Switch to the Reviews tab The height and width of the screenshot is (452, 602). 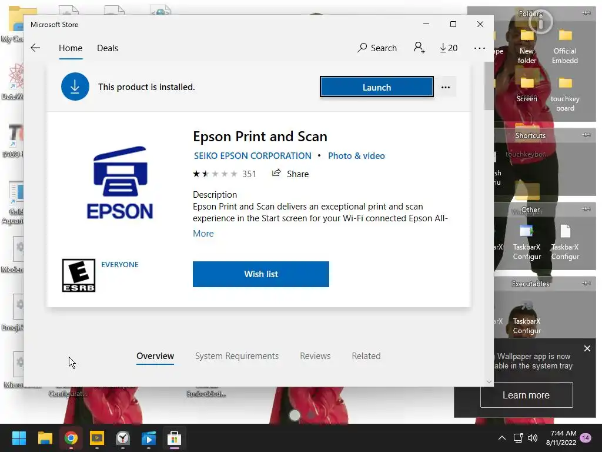click(x=315, y=356)
